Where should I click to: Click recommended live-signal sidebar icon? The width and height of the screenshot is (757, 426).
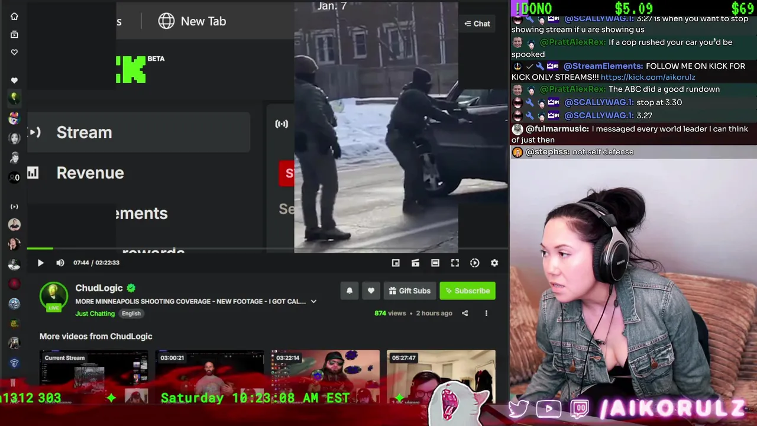(x=14, y=206)
